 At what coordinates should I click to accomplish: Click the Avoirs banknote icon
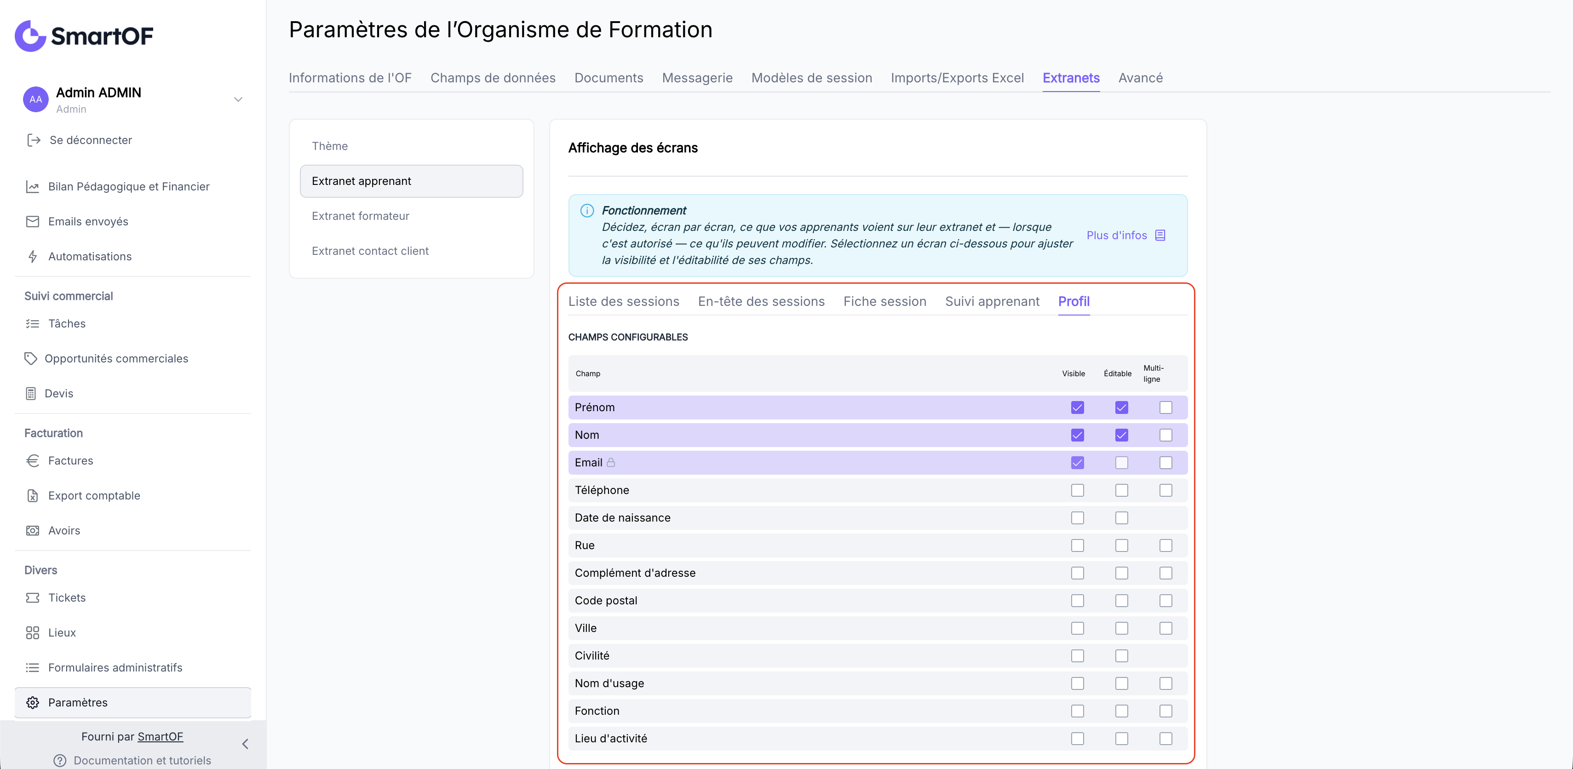click(x=32, y=530)
